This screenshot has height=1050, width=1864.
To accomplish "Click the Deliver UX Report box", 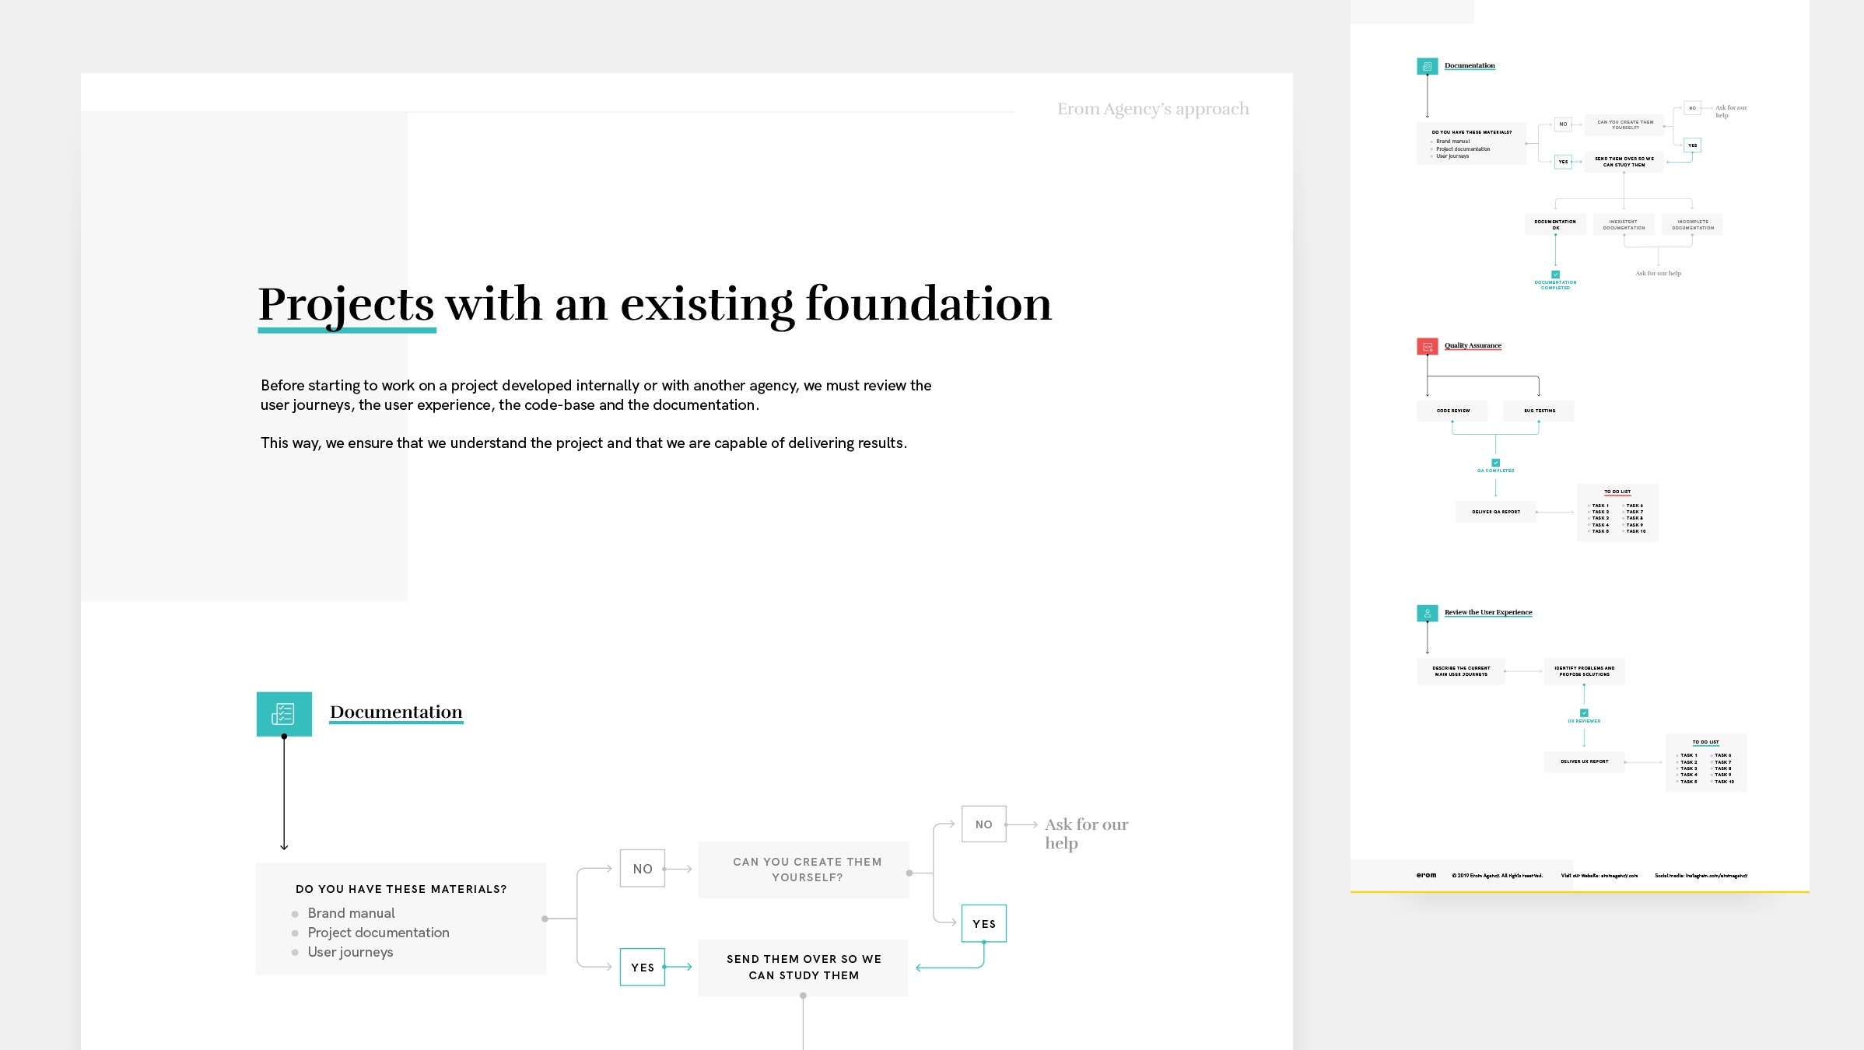I will [x=1584, y=761].
